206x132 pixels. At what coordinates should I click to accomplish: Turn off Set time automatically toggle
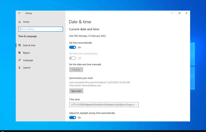tap(72, 47)
